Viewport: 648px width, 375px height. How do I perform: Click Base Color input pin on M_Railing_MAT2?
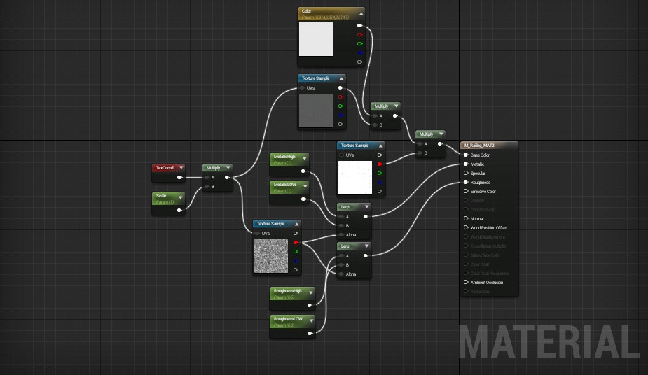[466, 155]
